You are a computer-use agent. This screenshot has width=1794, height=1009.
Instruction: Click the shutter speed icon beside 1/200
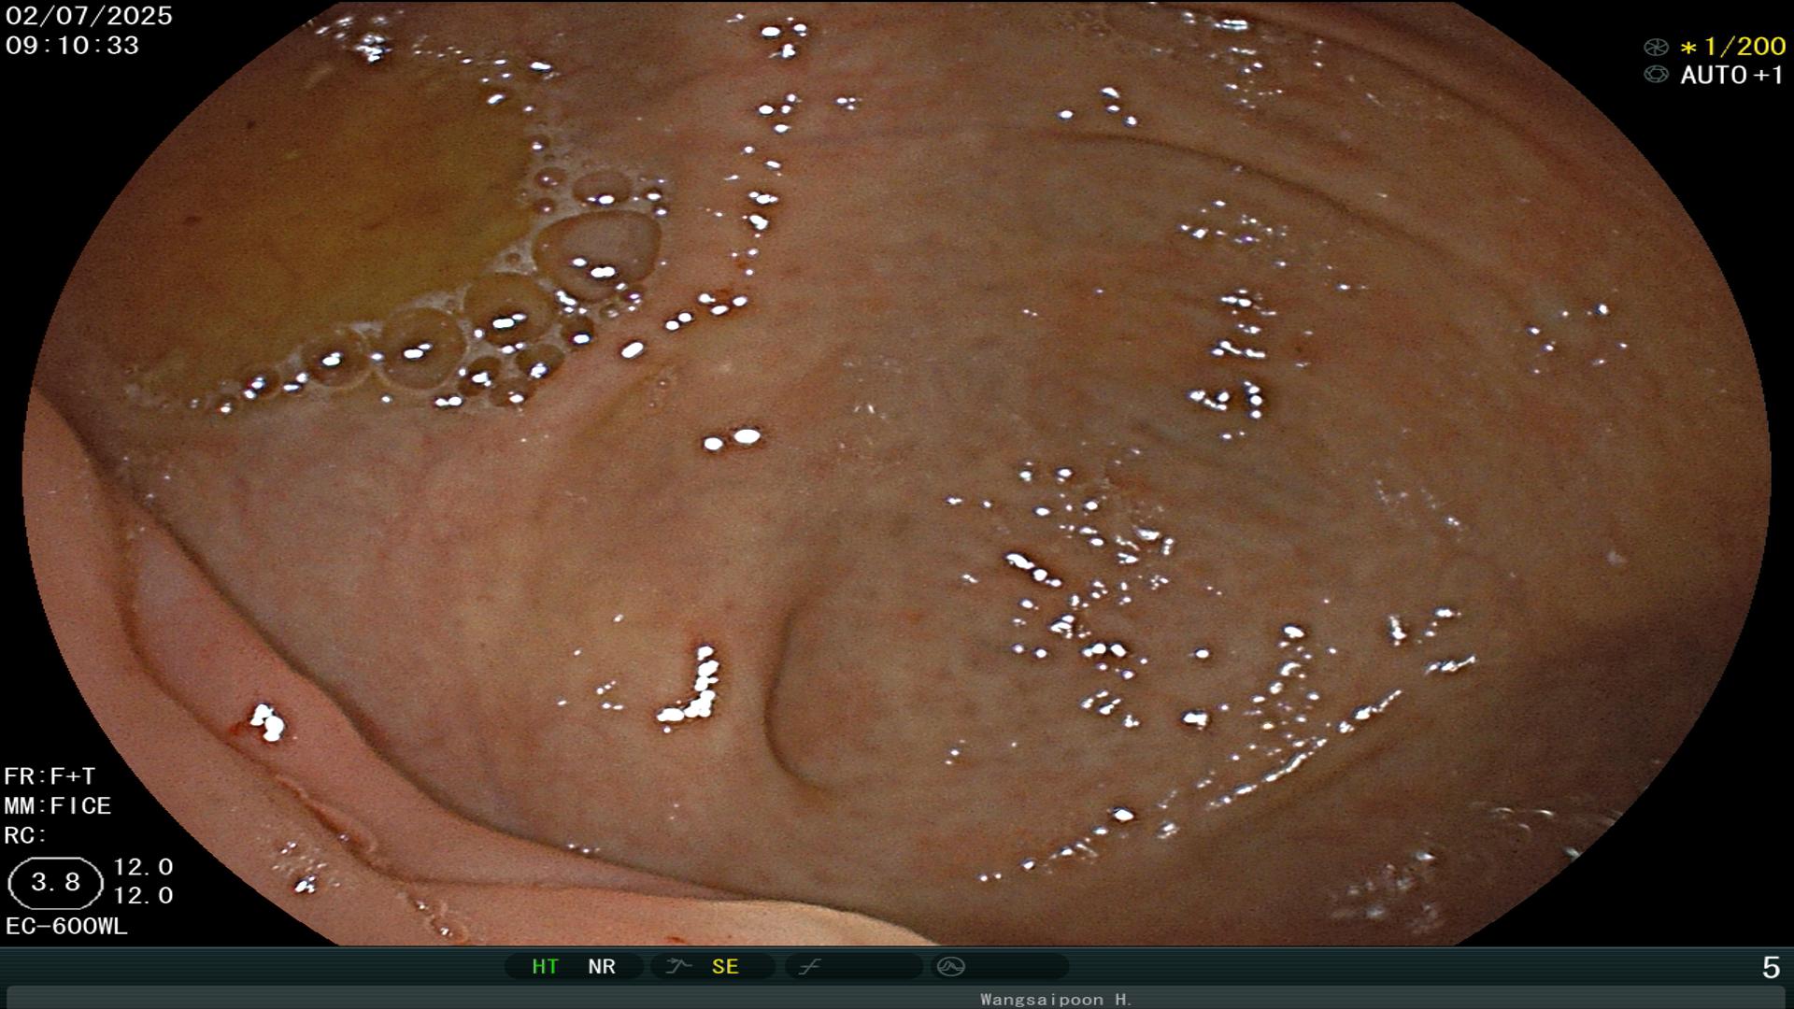click(x=1656, y=47)
